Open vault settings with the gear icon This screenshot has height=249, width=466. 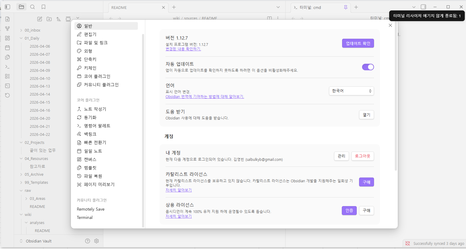[x=96, y=241]
